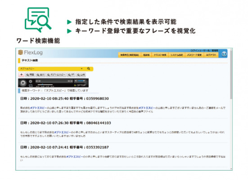
Task: Toggle the loop icon in audio player
Action: click(x=31, y=86)
